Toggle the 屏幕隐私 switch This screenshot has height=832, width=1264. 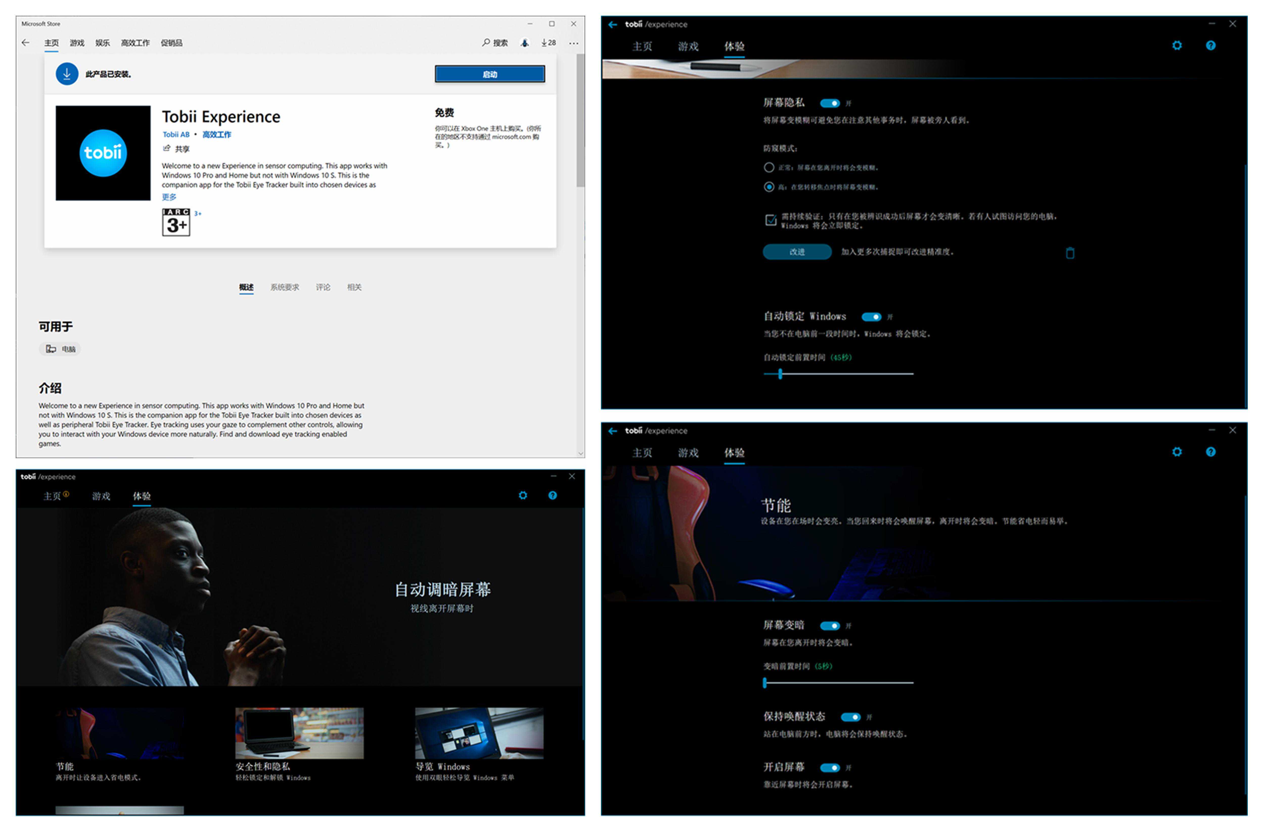[830, 103]
